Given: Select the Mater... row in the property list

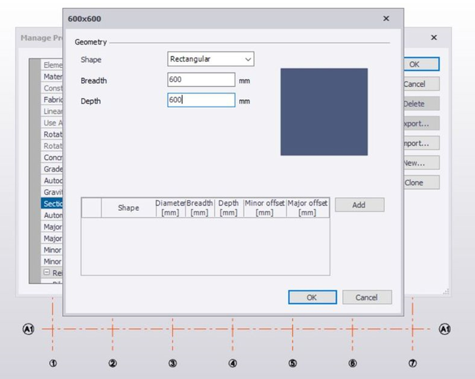Looking at the screenshot, I should click(x=52, y=77).
